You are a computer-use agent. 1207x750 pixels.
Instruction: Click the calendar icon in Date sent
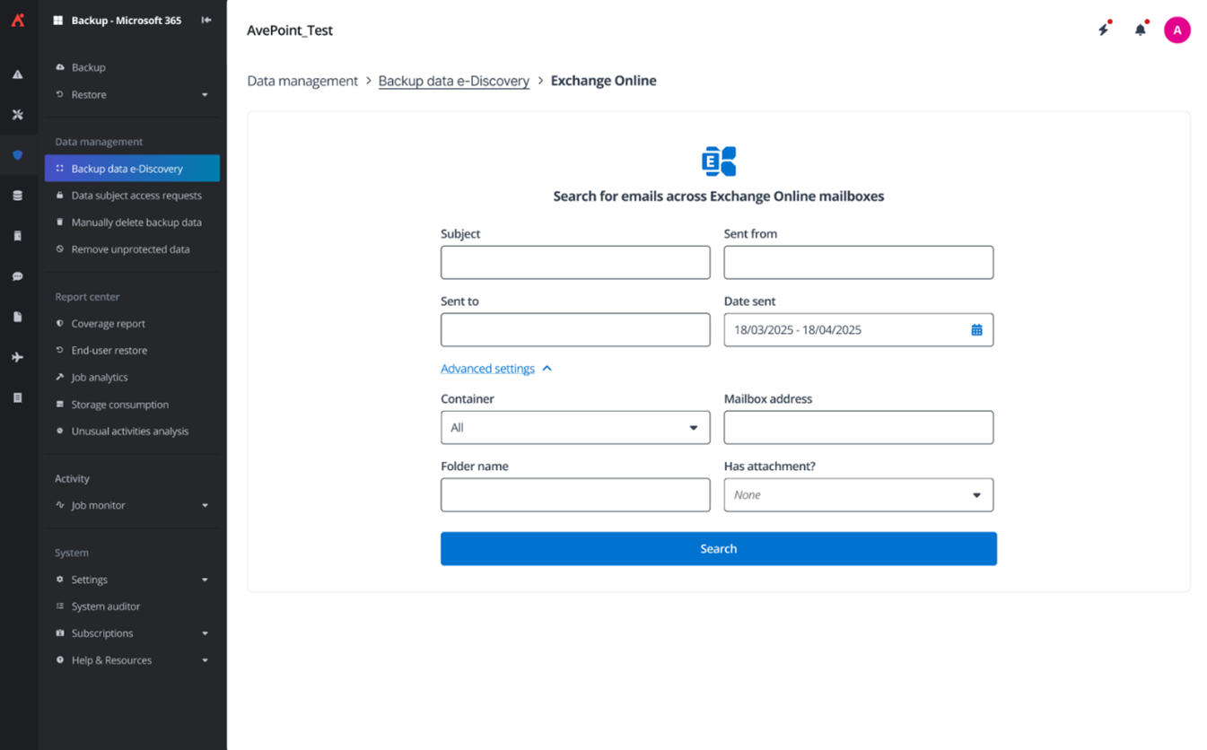[976, 330]
